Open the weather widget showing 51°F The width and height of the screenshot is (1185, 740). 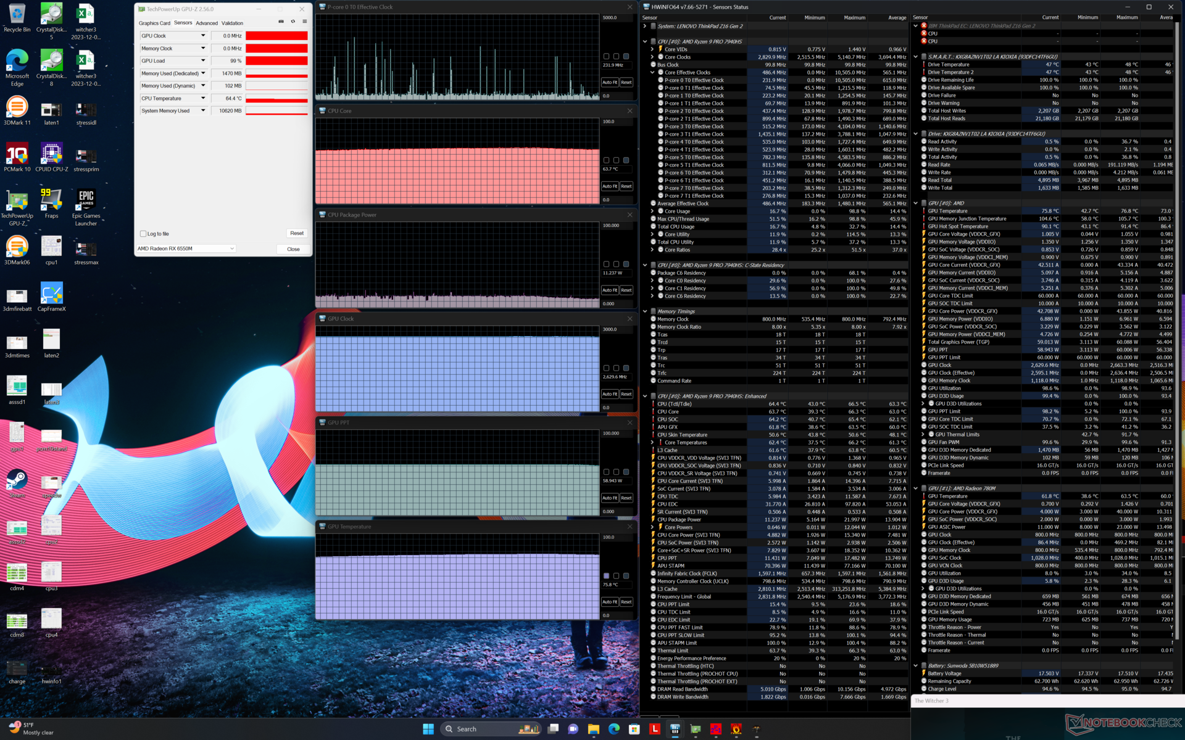(x=31, y=728)
